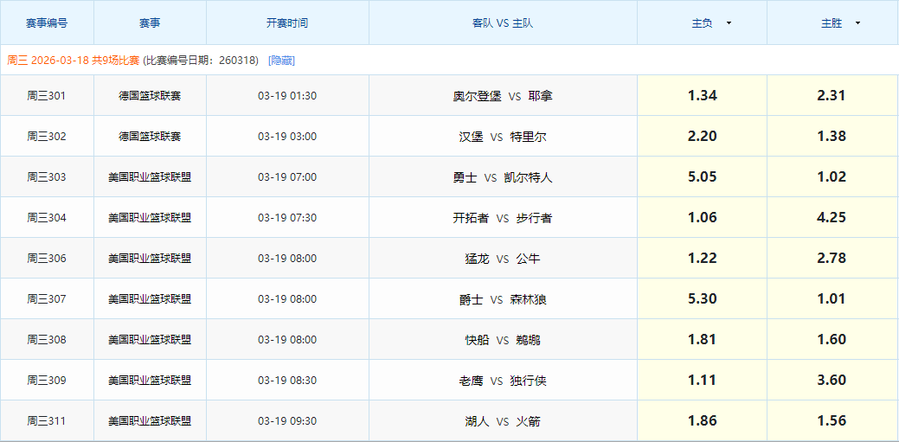The height and width of the screenshot is (442, 899).
Task: Click the matchup 奥尔登堡 VS 耶拿
Action: [503, 96]
